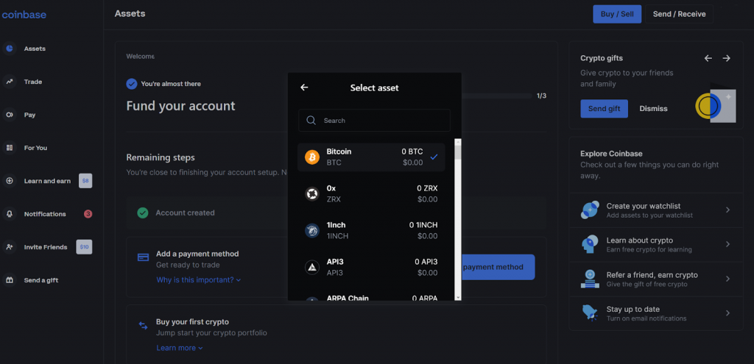The height and width of the screenshot is (364, 754).
Task: Click the blue checkmark on Bitcoin row
Action: 434,157
